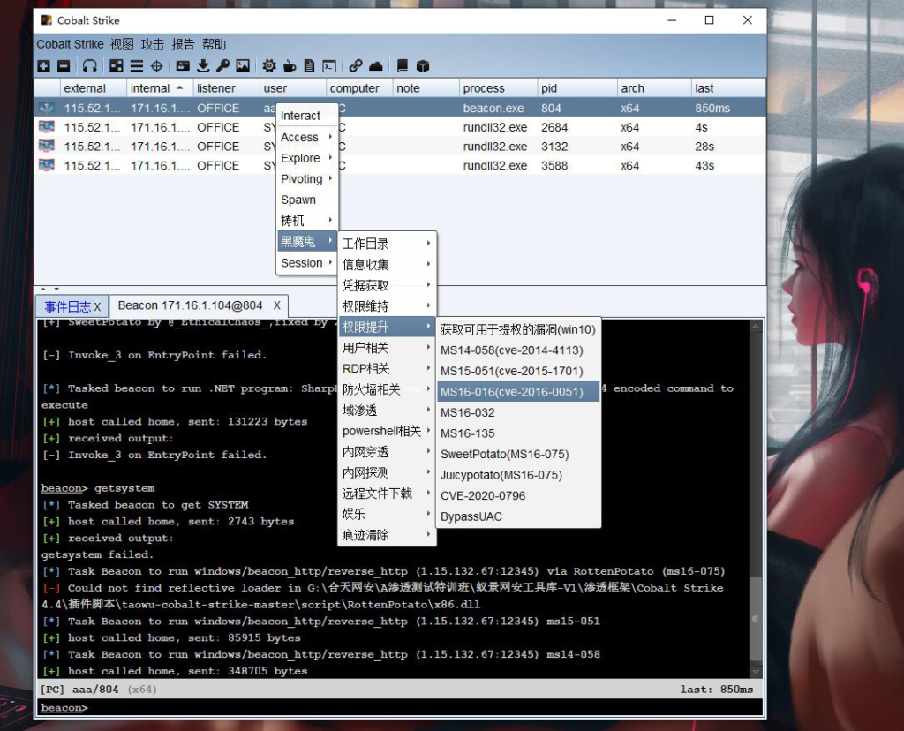Sort by the last column header
The image size is (904, 731).
[728, 87]
